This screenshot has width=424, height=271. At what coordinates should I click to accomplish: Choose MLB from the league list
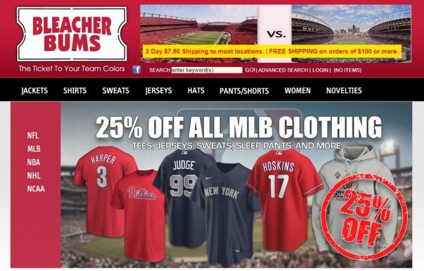(x=34, y=149)
